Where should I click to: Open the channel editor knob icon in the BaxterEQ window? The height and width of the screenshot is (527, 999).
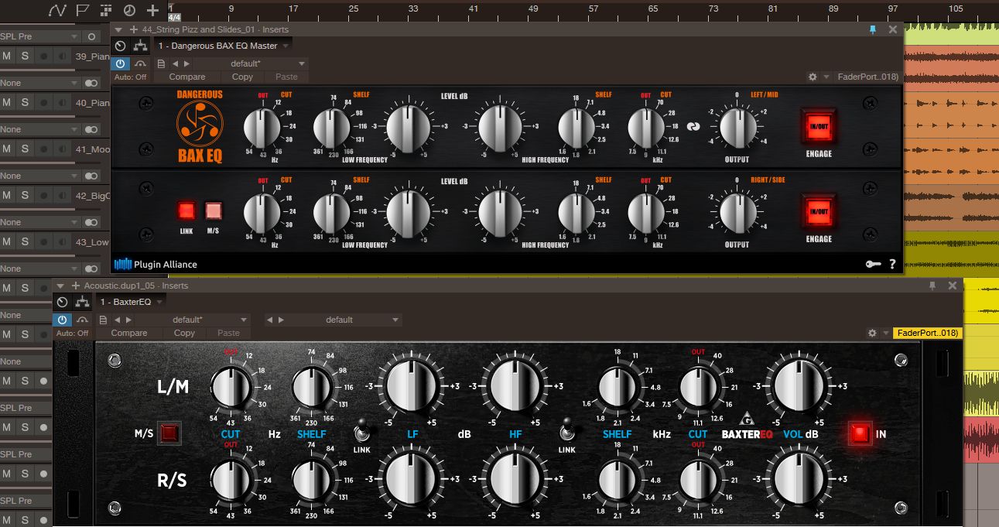pos(62,302)
